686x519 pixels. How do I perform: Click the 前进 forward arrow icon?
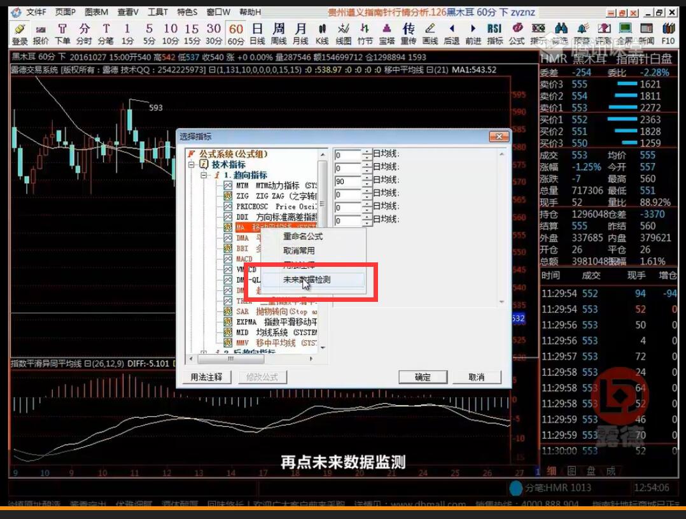tap(473, 34)
